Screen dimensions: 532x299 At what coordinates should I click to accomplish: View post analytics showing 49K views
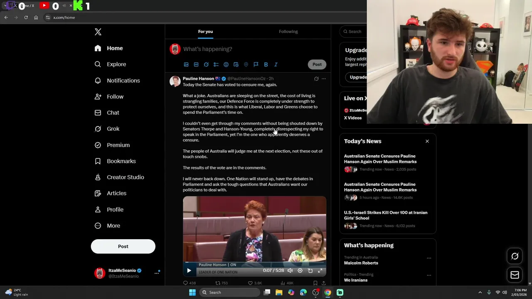tap(287, 283)
